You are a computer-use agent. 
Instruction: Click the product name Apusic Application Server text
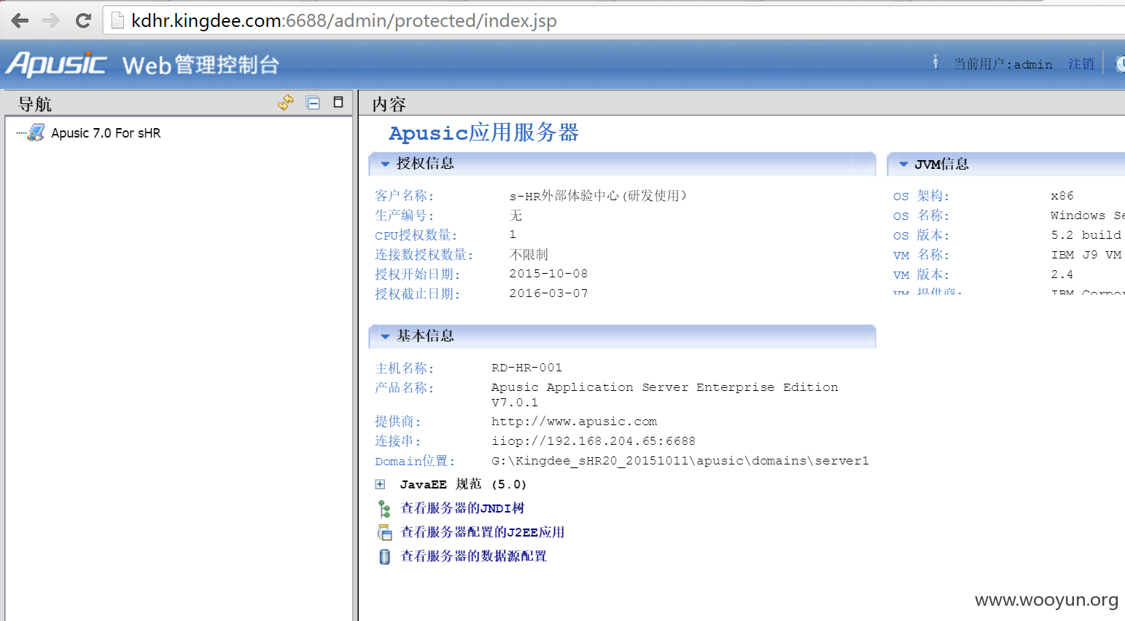point(664,395)
